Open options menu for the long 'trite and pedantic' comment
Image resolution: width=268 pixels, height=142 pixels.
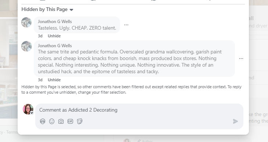point(241,59)
